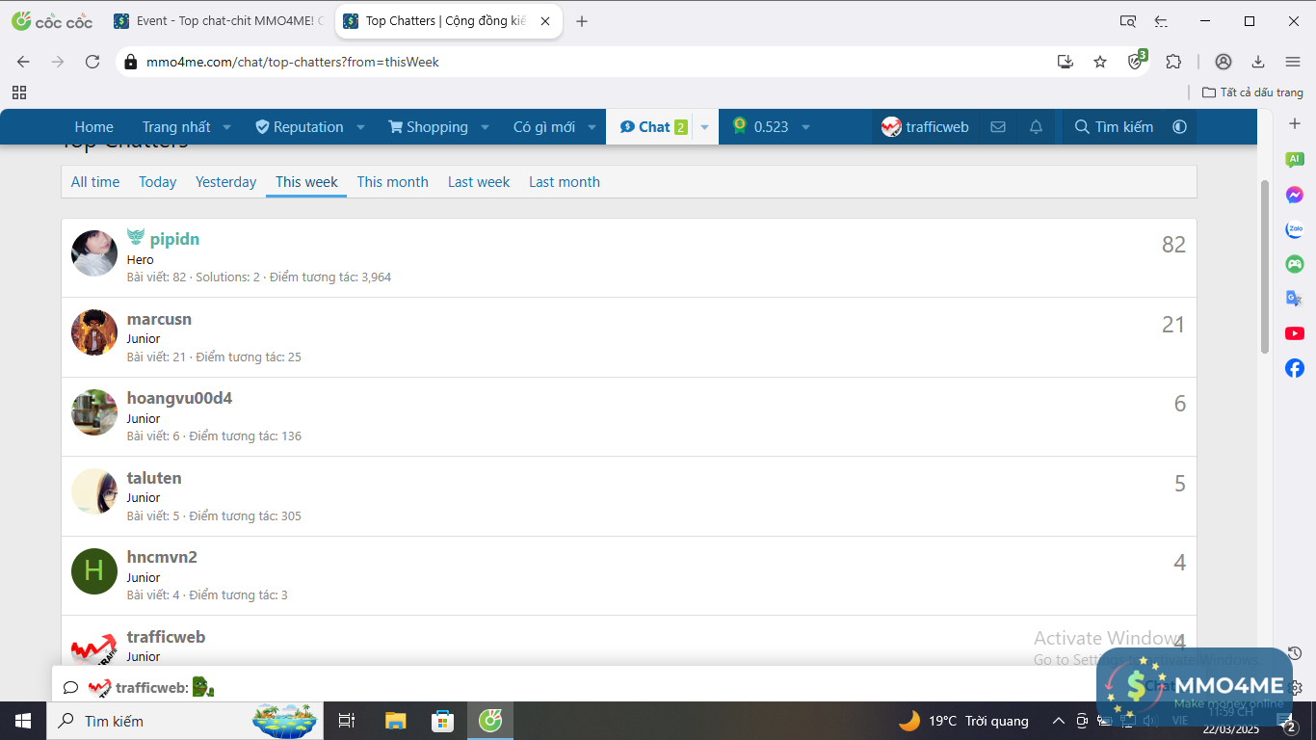The height and width of the screenshot is (740, 1316).
Task: Select the Yesterday tab
Action: (x=225, y=181)
